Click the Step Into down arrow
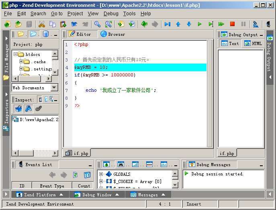The height and width of the screenshot is (210, 276). coord(189,24)
